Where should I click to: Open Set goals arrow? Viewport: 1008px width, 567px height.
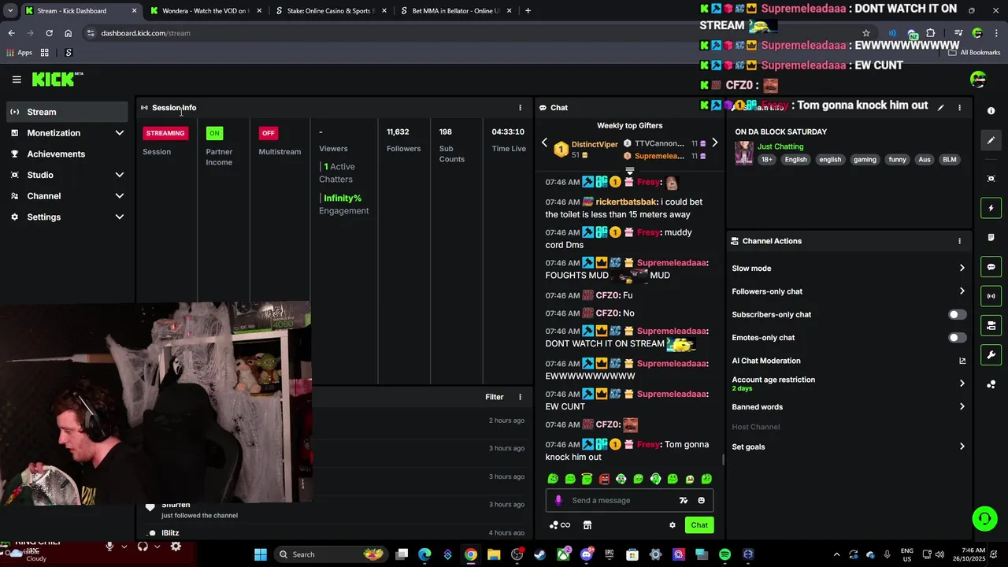(962, 447)
